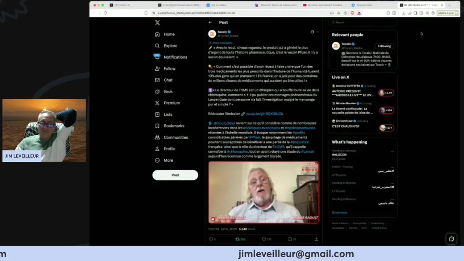Viewport: 464px width, 261px height.
Task: Join Antoine Cuttitta's live space
Action: pos(386,93)
